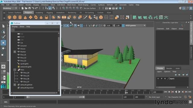This screenshot has height=108, width=193.
Task: Click the Open Scene folder icon
Action: (x=26, y=8)
